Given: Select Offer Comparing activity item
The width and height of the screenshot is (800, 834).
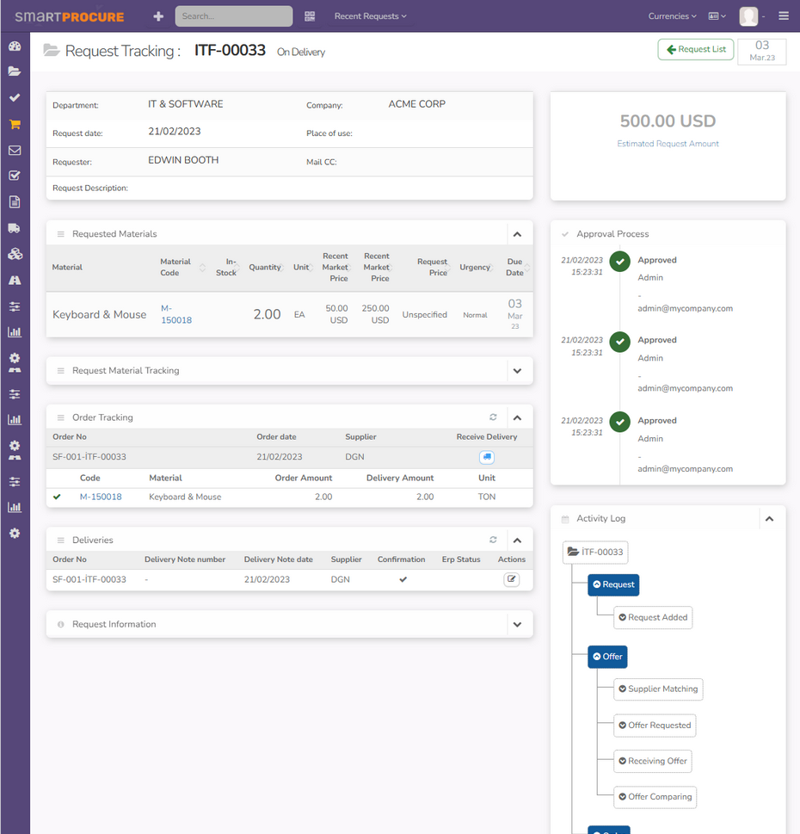Looking at the screenshot, I should (x=655, y=797).
